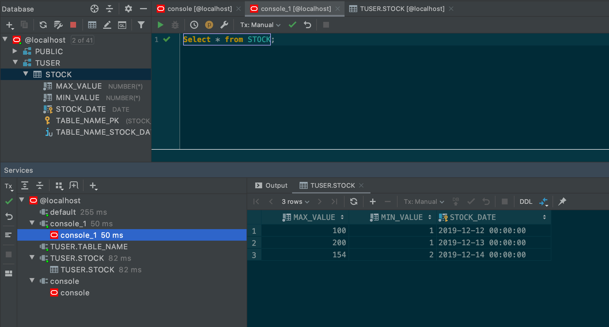The image size is (609, 327).
Task: Expand the PUBLIC schema node
Action: 15,51
